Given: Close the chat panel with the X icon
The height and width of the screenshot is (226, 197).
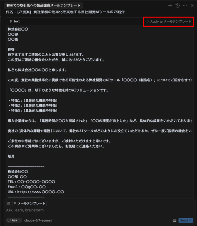Looking at the screenshot, I should tap(192, 6).
